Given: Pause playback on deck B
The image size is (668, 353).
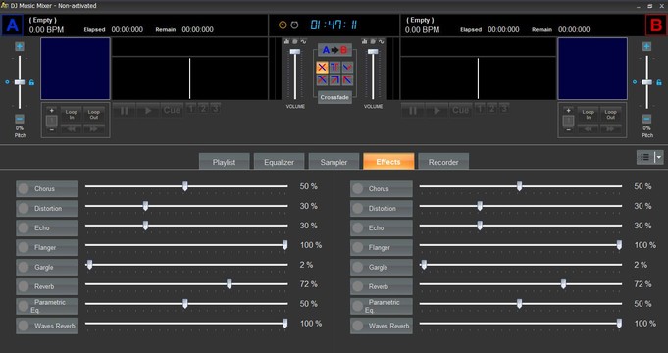Looking at the screenshot, I should point(413,110).
